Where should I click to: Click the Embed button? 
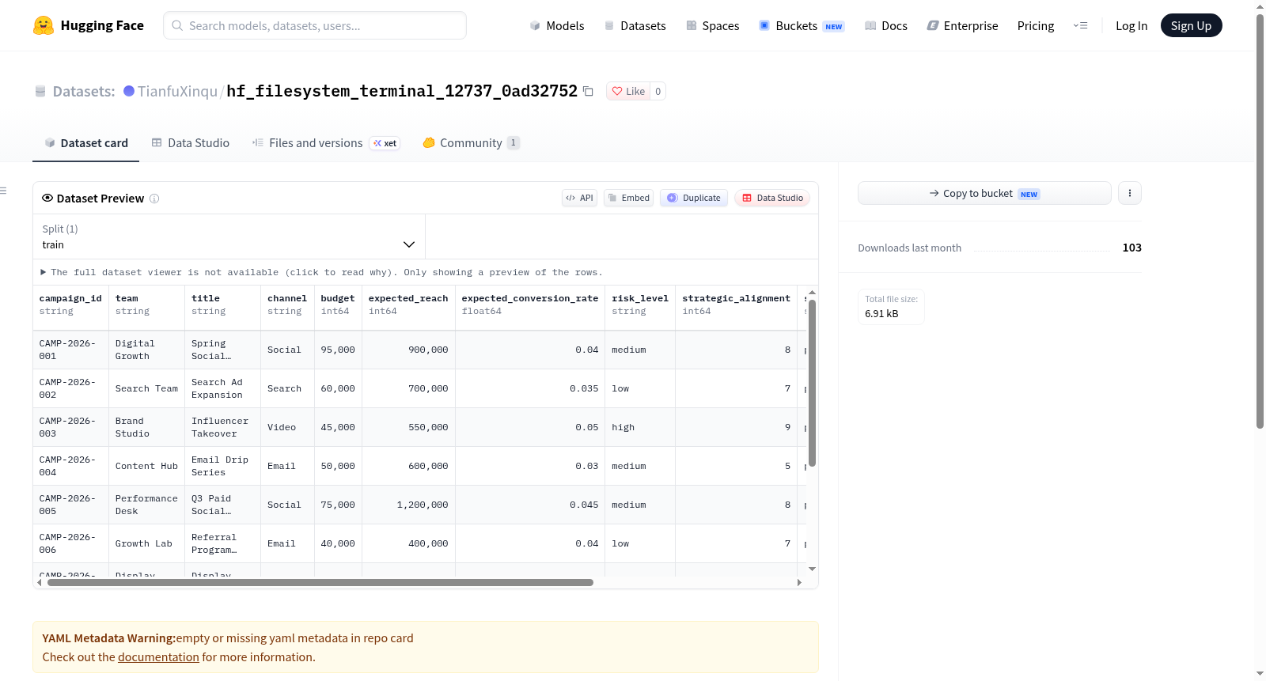628,198
